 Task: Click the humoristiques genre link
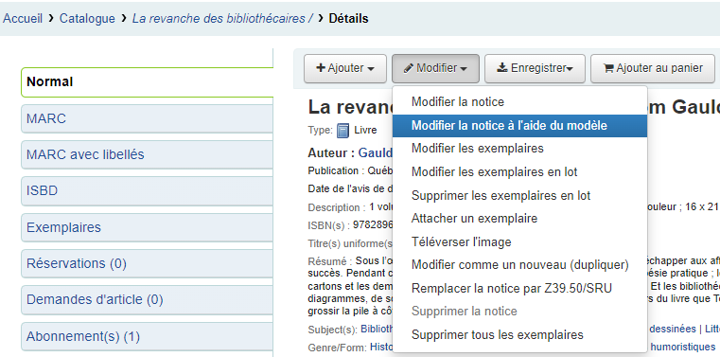pyautogui.click(x=683, y=347)
